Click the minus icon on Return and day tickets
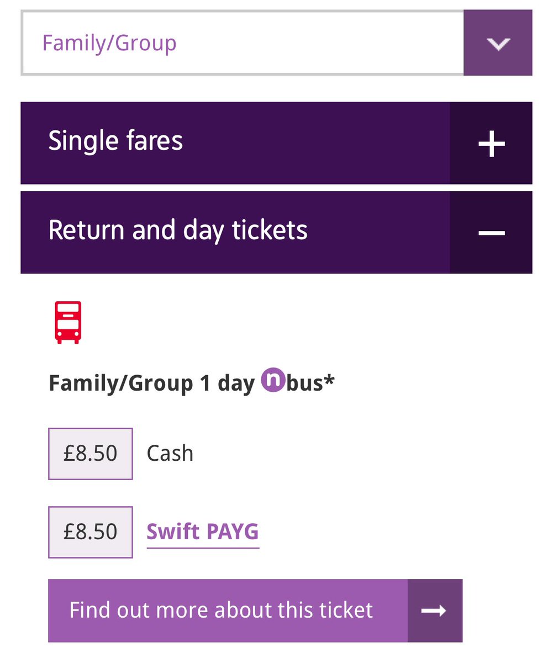 (491, 233)
